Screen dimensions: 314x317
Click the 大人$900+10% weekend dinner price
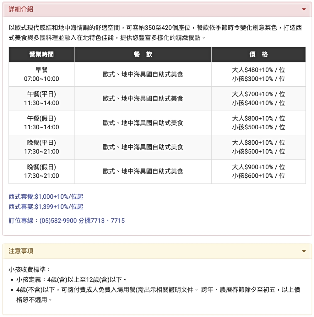point(259,167)
